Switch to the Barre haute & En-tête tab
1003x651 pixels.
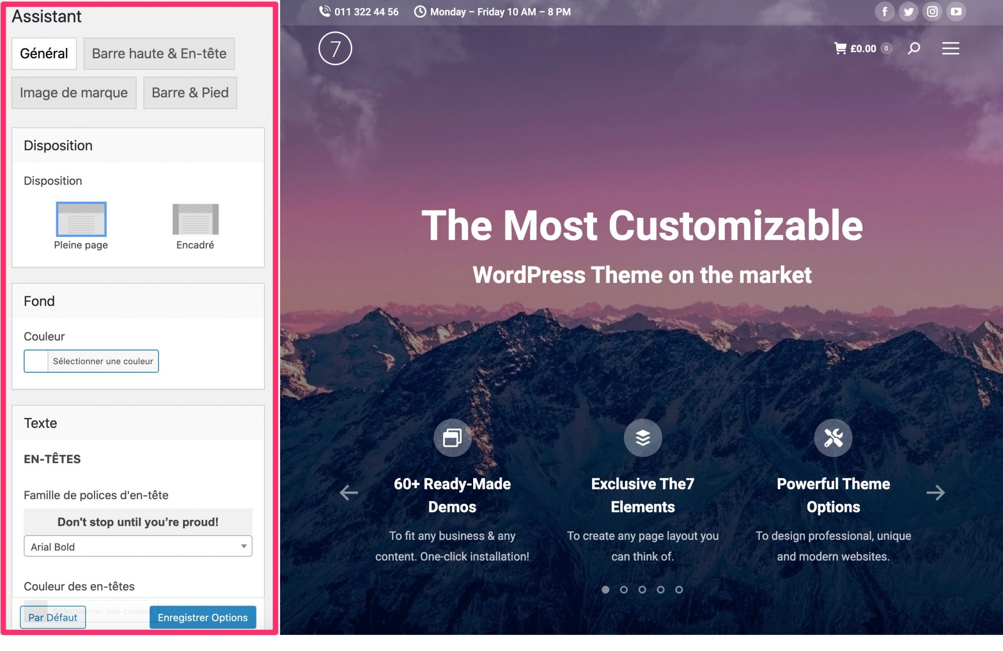[159, 53]
